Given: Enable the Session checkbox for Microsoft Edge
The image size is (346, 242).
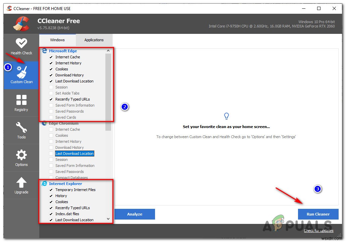Looking at the screenshot, I should pos(51,87).
